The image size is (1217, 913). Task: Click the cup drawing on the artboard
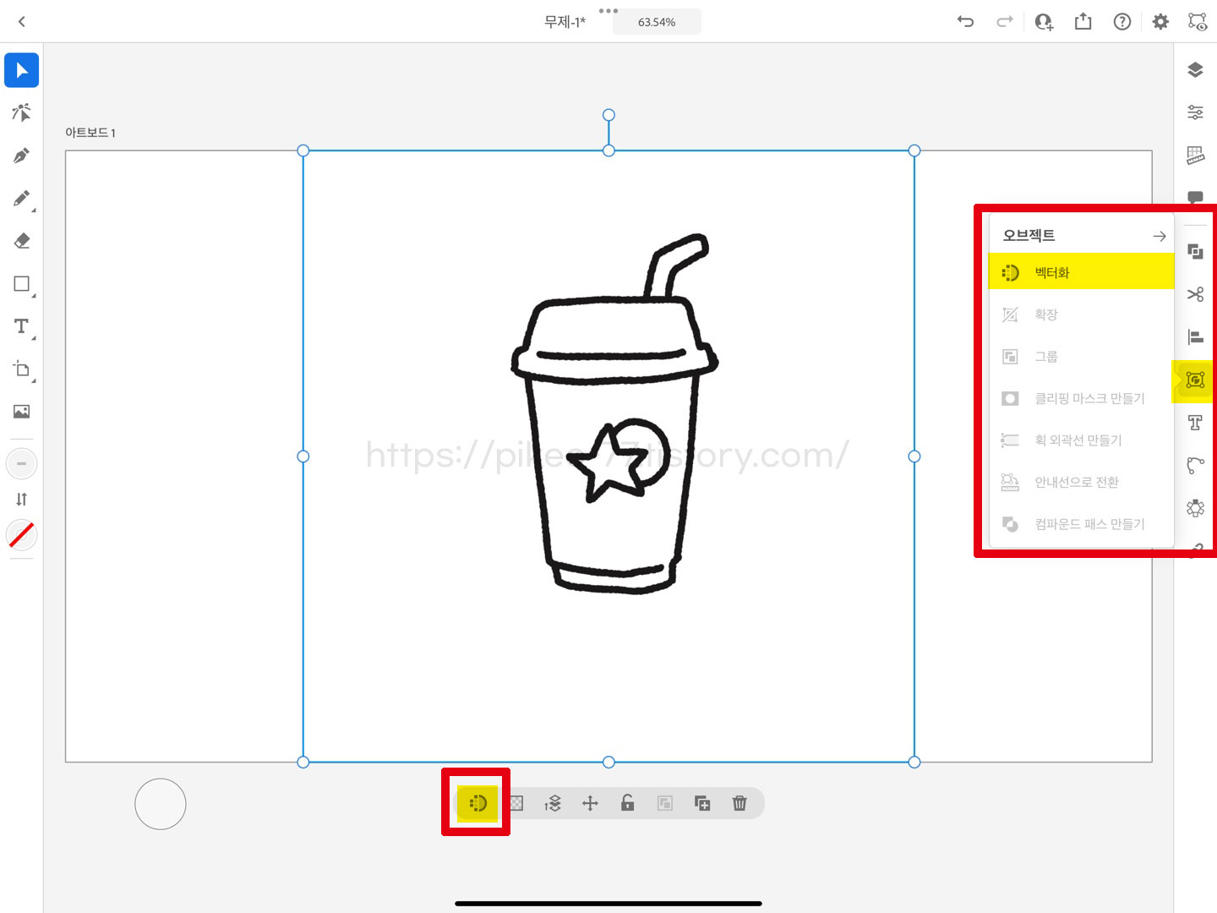[614, 413]
